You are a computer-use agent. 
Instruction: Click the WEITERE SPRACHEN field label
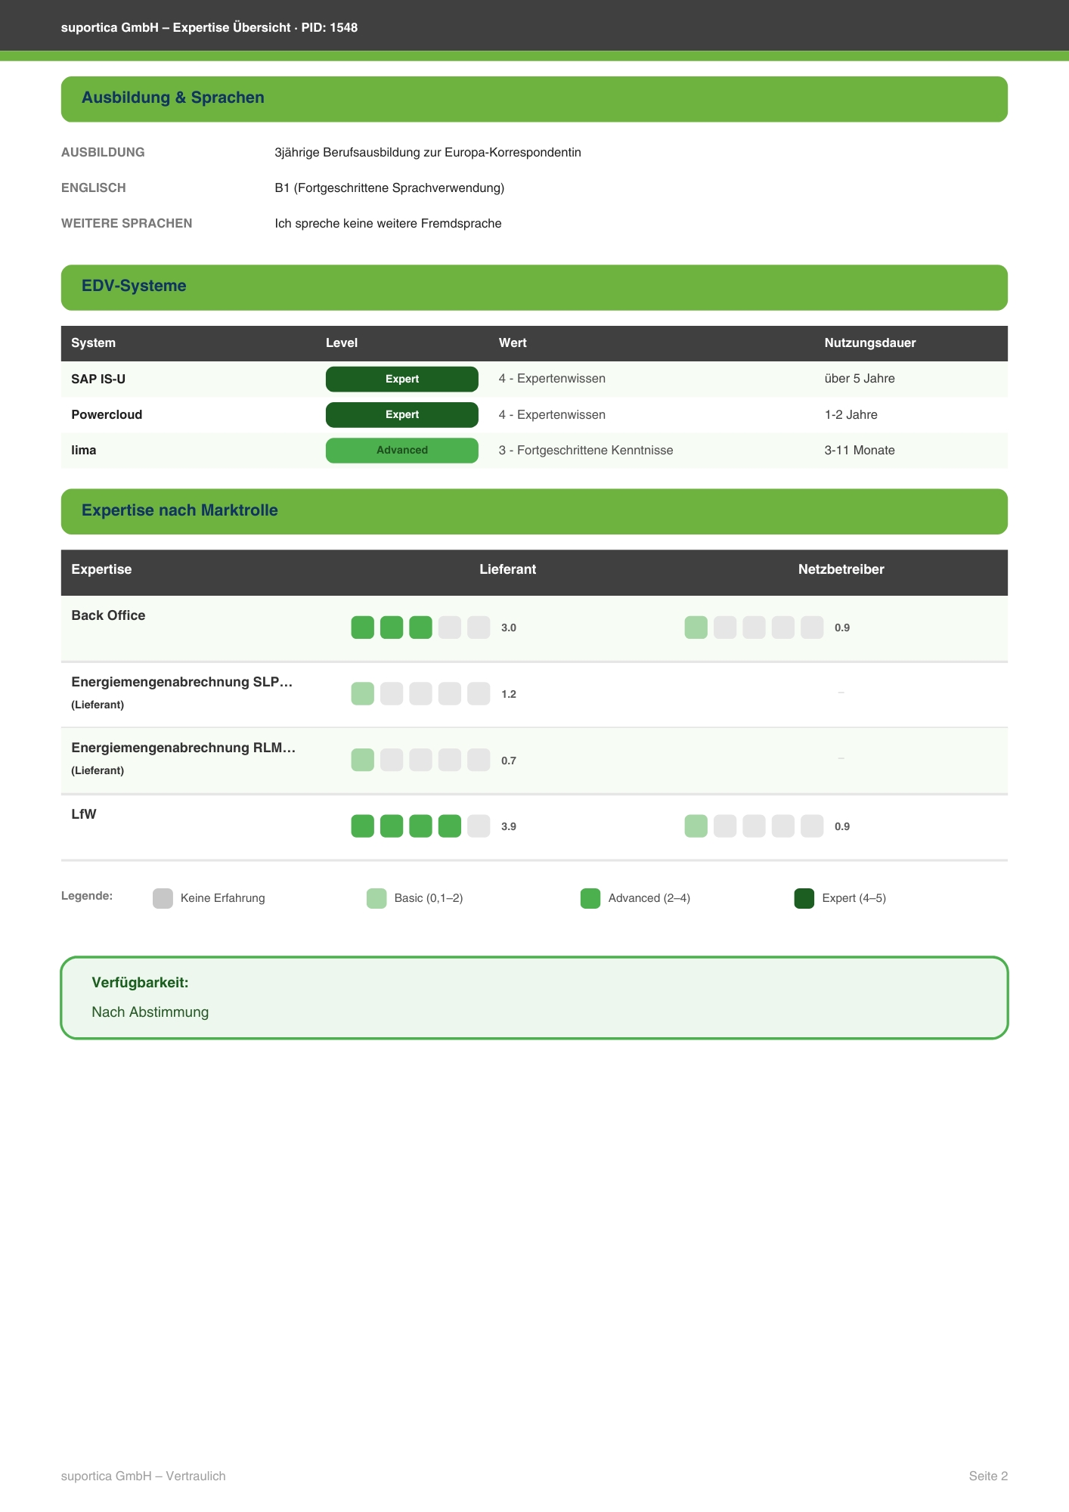click(127, 223)
